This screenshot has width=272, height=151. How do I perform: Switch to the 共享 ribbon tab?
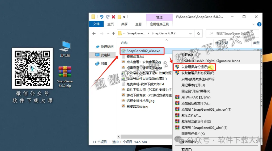click(x=124, y=24)
